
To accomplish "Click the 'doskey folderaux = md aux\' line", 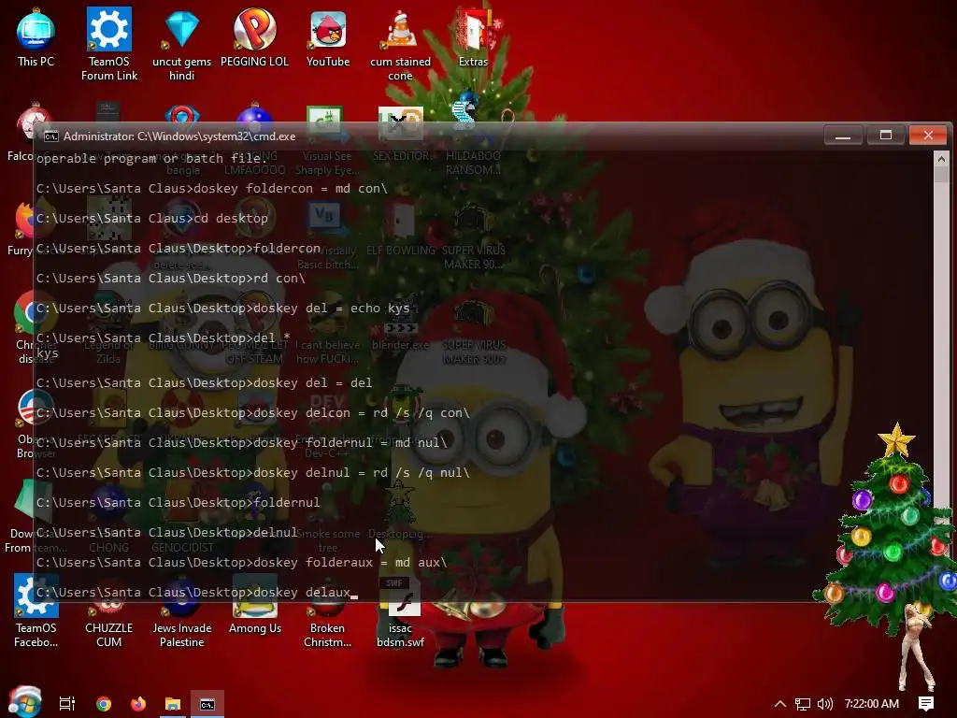I will [x=242, y=562].
